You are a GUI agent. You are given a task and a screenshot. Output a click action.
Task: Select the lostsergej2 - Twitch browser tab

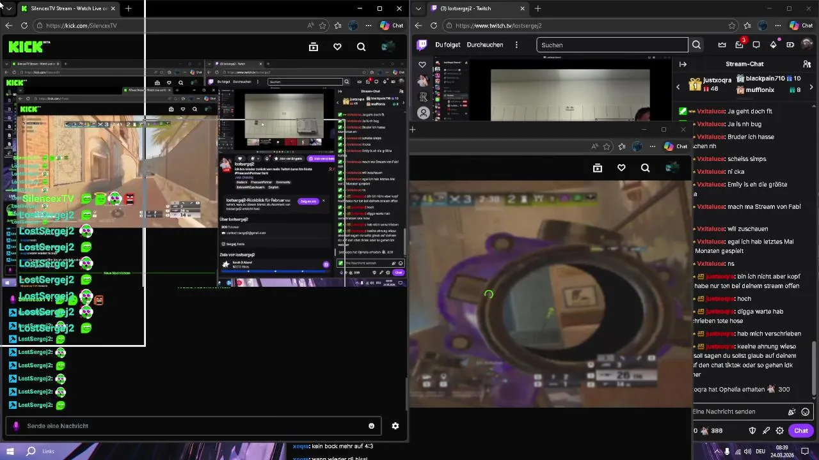(477, 8)
